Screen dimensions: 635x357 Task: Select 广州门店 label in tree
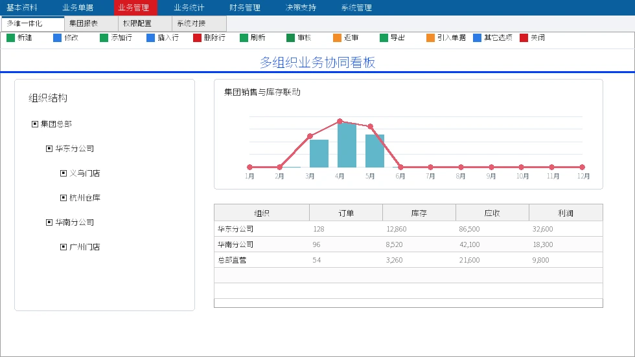85,247
